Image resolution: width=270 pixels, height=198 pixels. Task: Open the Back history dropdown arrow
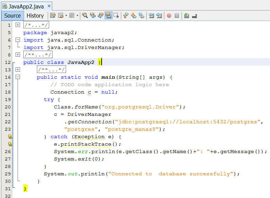(66, 16)
